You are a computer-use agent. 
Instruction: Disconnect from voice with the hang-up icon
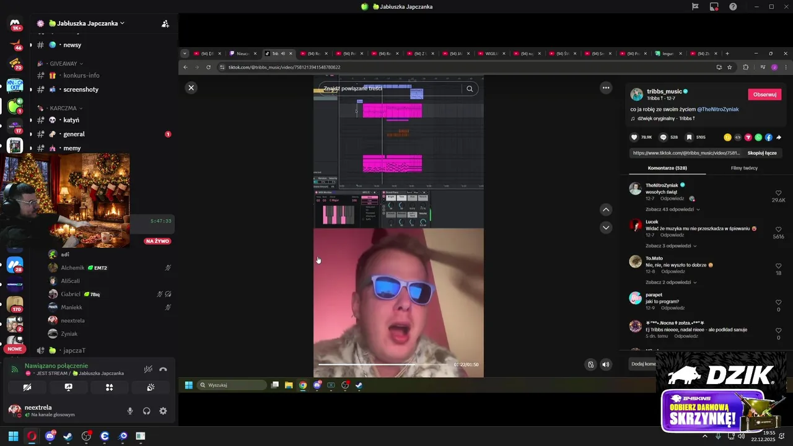pyautogui.click(x=163, y=369)
